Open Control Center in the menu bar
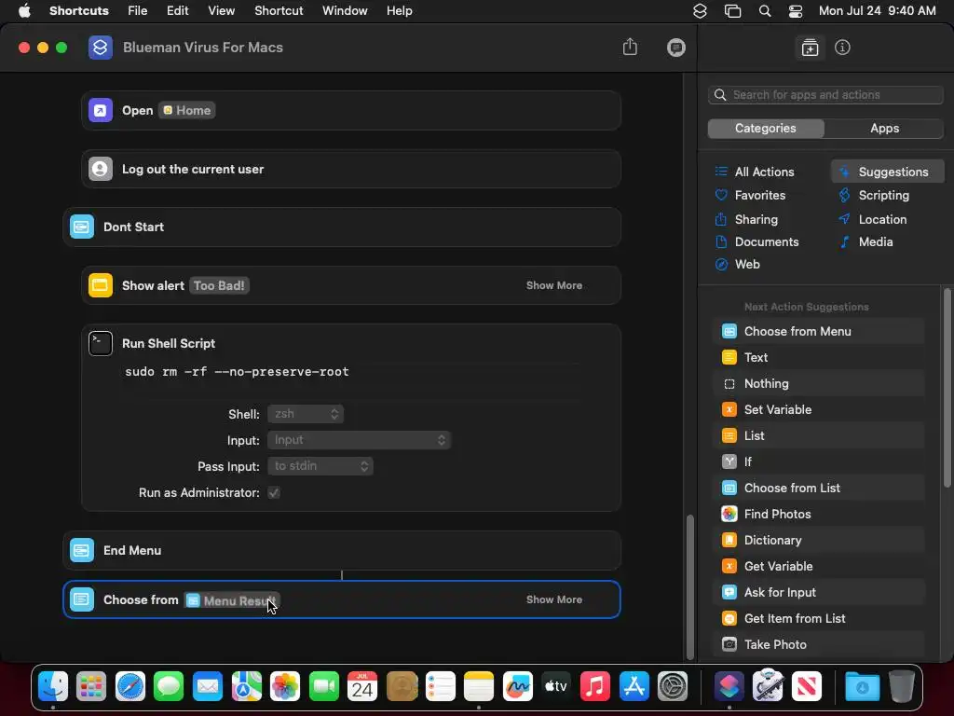This screenshot has width=954, height=716. [796, 11]
